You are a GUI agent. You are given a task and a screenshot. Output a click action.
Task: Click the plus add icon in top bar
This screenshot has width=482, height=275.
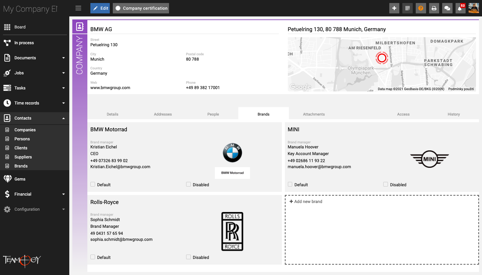(x=394, y=8)
